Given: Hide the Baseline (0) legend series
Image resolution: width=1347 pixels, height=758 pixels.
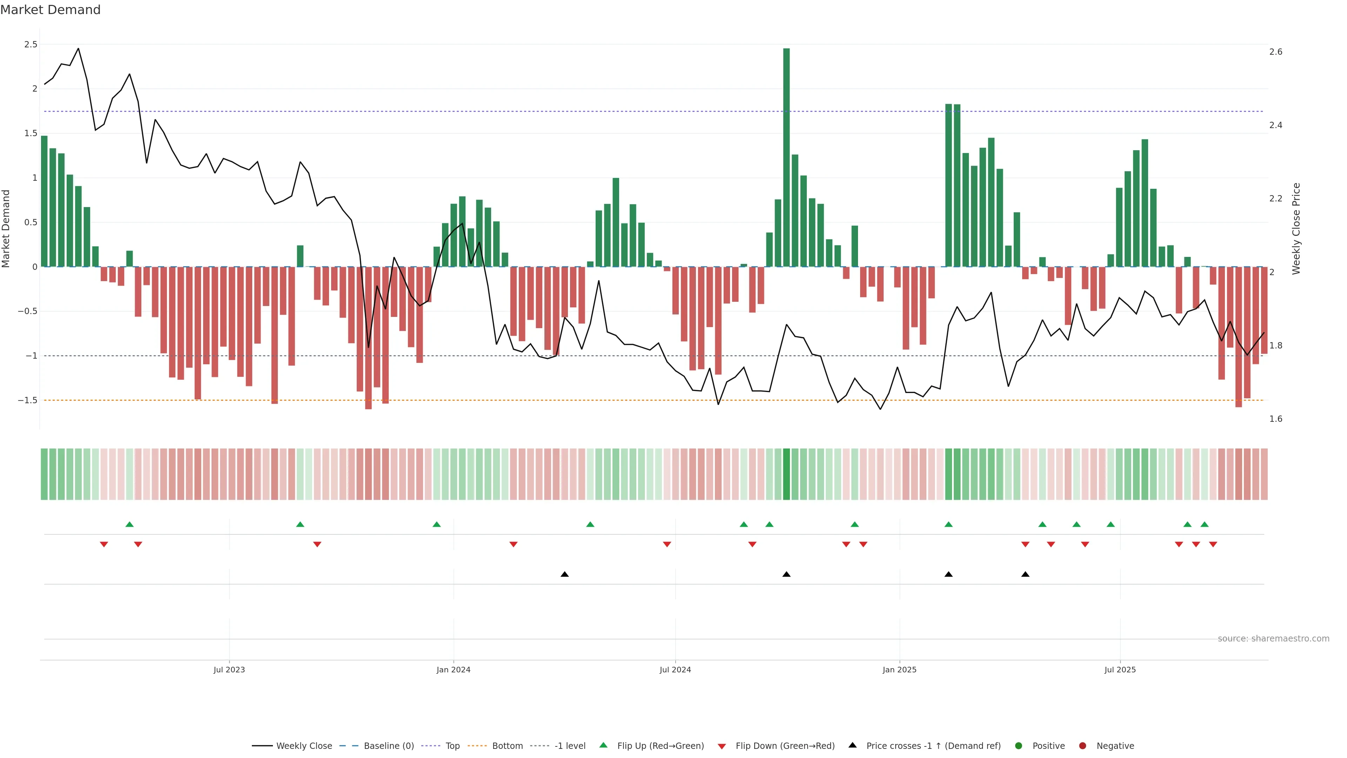Looking at the screenshot, I should tap(389, 746).
